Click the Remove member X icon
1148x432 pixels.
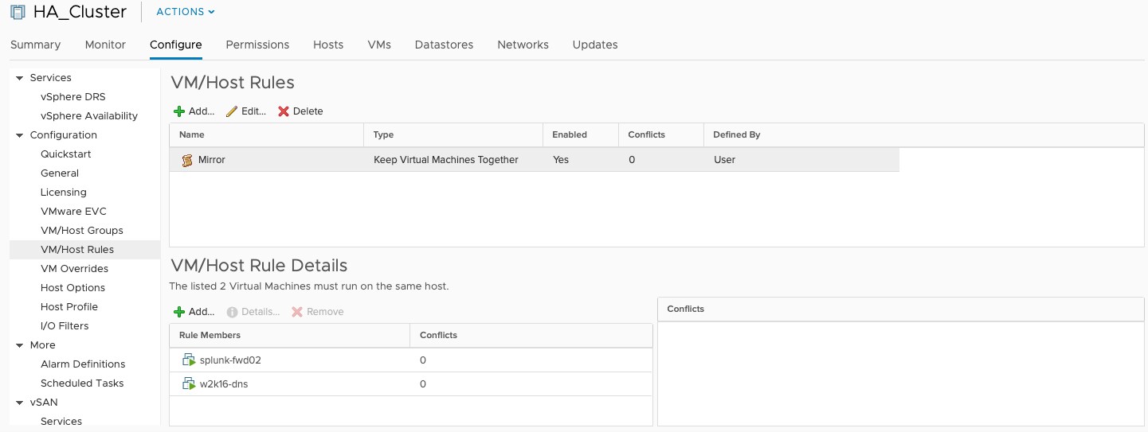click(297, 312)
